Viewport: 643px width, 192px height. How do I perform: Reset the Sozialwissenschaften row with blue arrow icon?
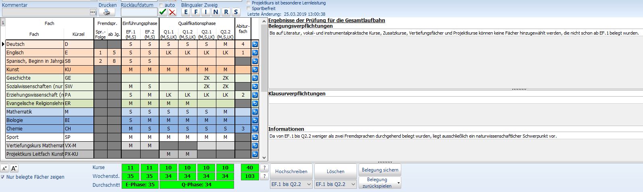pyautogui.click(x=255, y=87)
